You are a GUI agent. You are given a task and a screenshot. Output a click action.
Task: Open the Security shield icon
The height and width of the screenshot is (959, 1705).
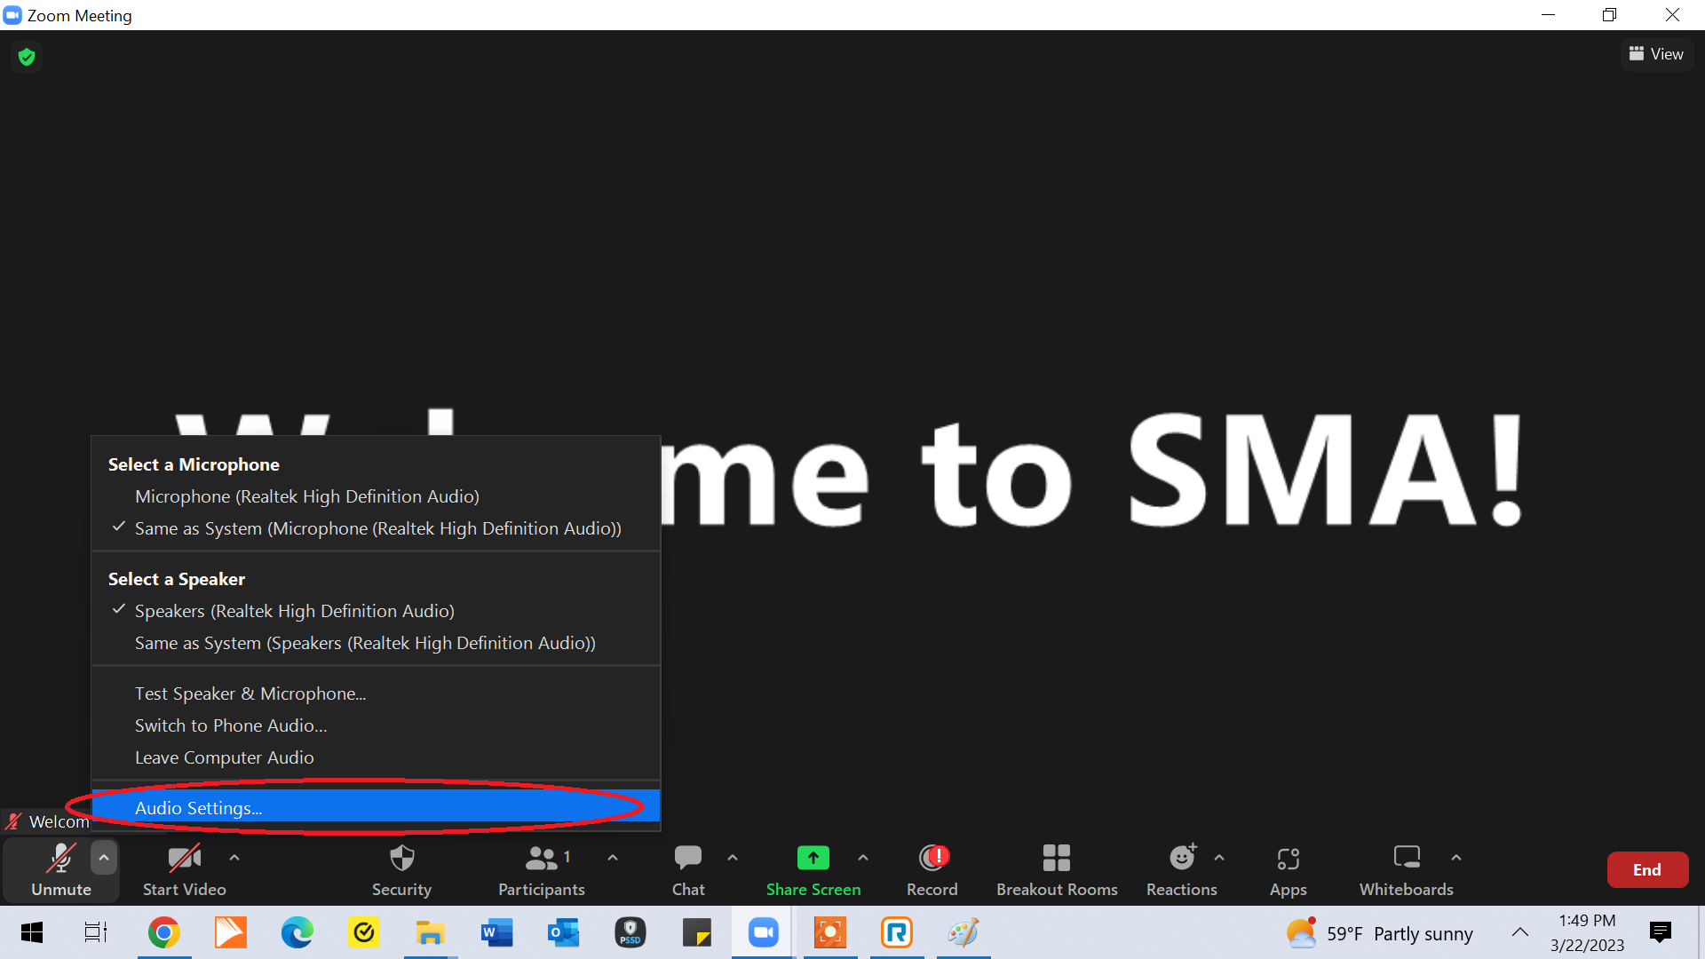401,859
